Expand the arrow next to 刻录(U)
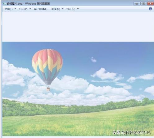The height and width of the screenshot is (138, 154). (63, 9)
